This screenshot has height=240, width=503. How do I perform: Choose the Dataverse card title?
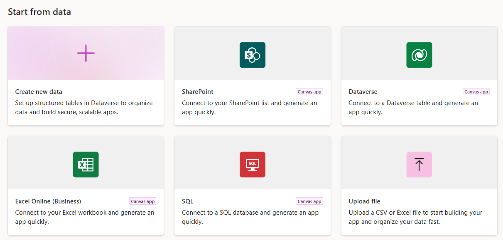point(363,92)
